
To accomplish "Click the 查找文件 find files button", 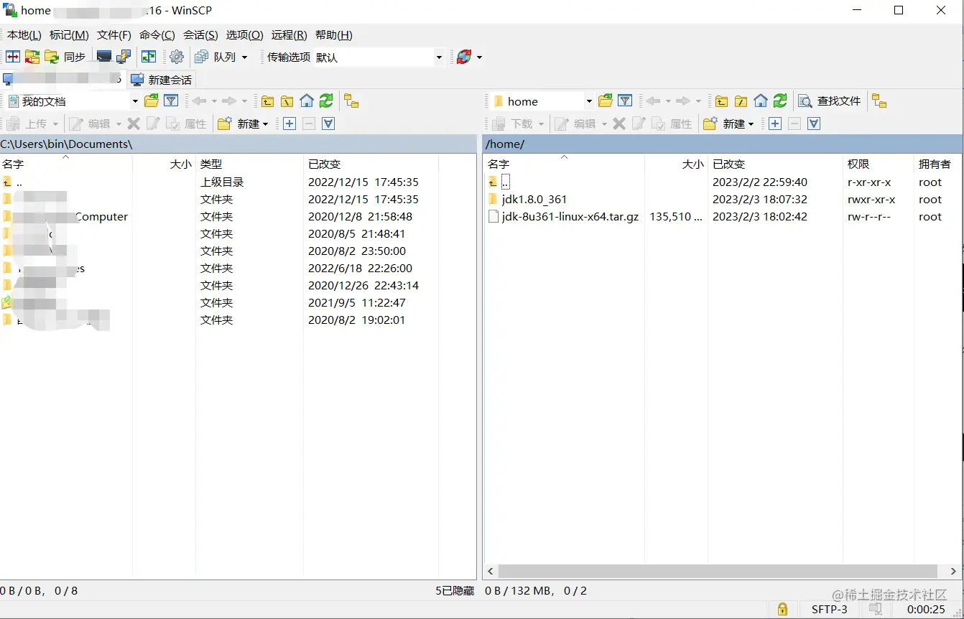I will pos(830,101).
